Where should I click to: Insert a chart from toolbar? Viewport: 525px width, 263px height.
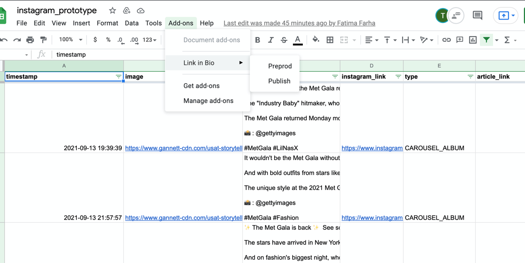(473, 40)
